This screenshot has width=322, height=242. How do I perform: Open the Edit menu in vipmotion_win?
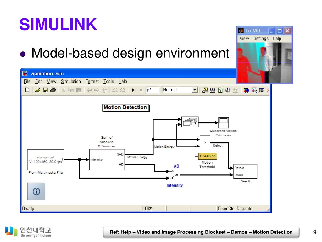pyautogui.click(x=39, y=81)
